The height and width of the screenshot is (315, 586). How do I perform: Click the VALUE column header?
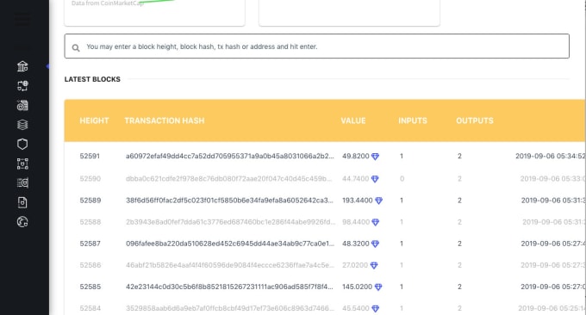[353, 120]
